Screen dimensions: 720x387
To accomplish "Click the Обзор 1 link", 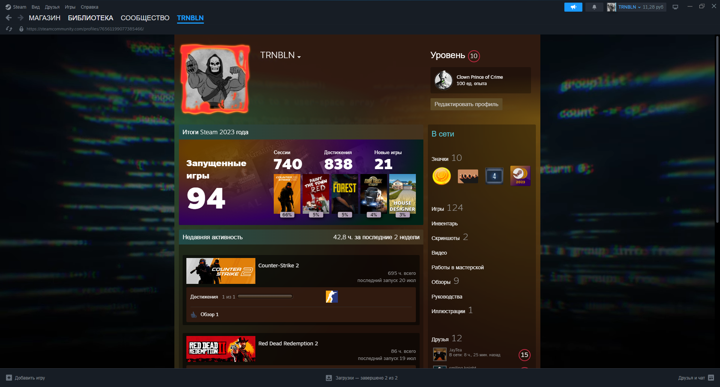I will point(209,315).
